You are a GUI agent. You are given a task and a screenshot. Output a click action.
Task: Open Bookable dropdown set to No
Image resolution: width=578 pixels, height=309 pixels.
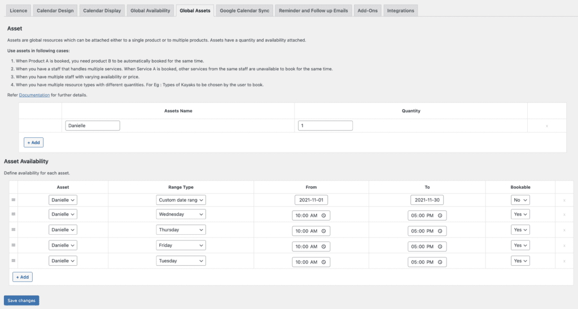tap(520, 200)
